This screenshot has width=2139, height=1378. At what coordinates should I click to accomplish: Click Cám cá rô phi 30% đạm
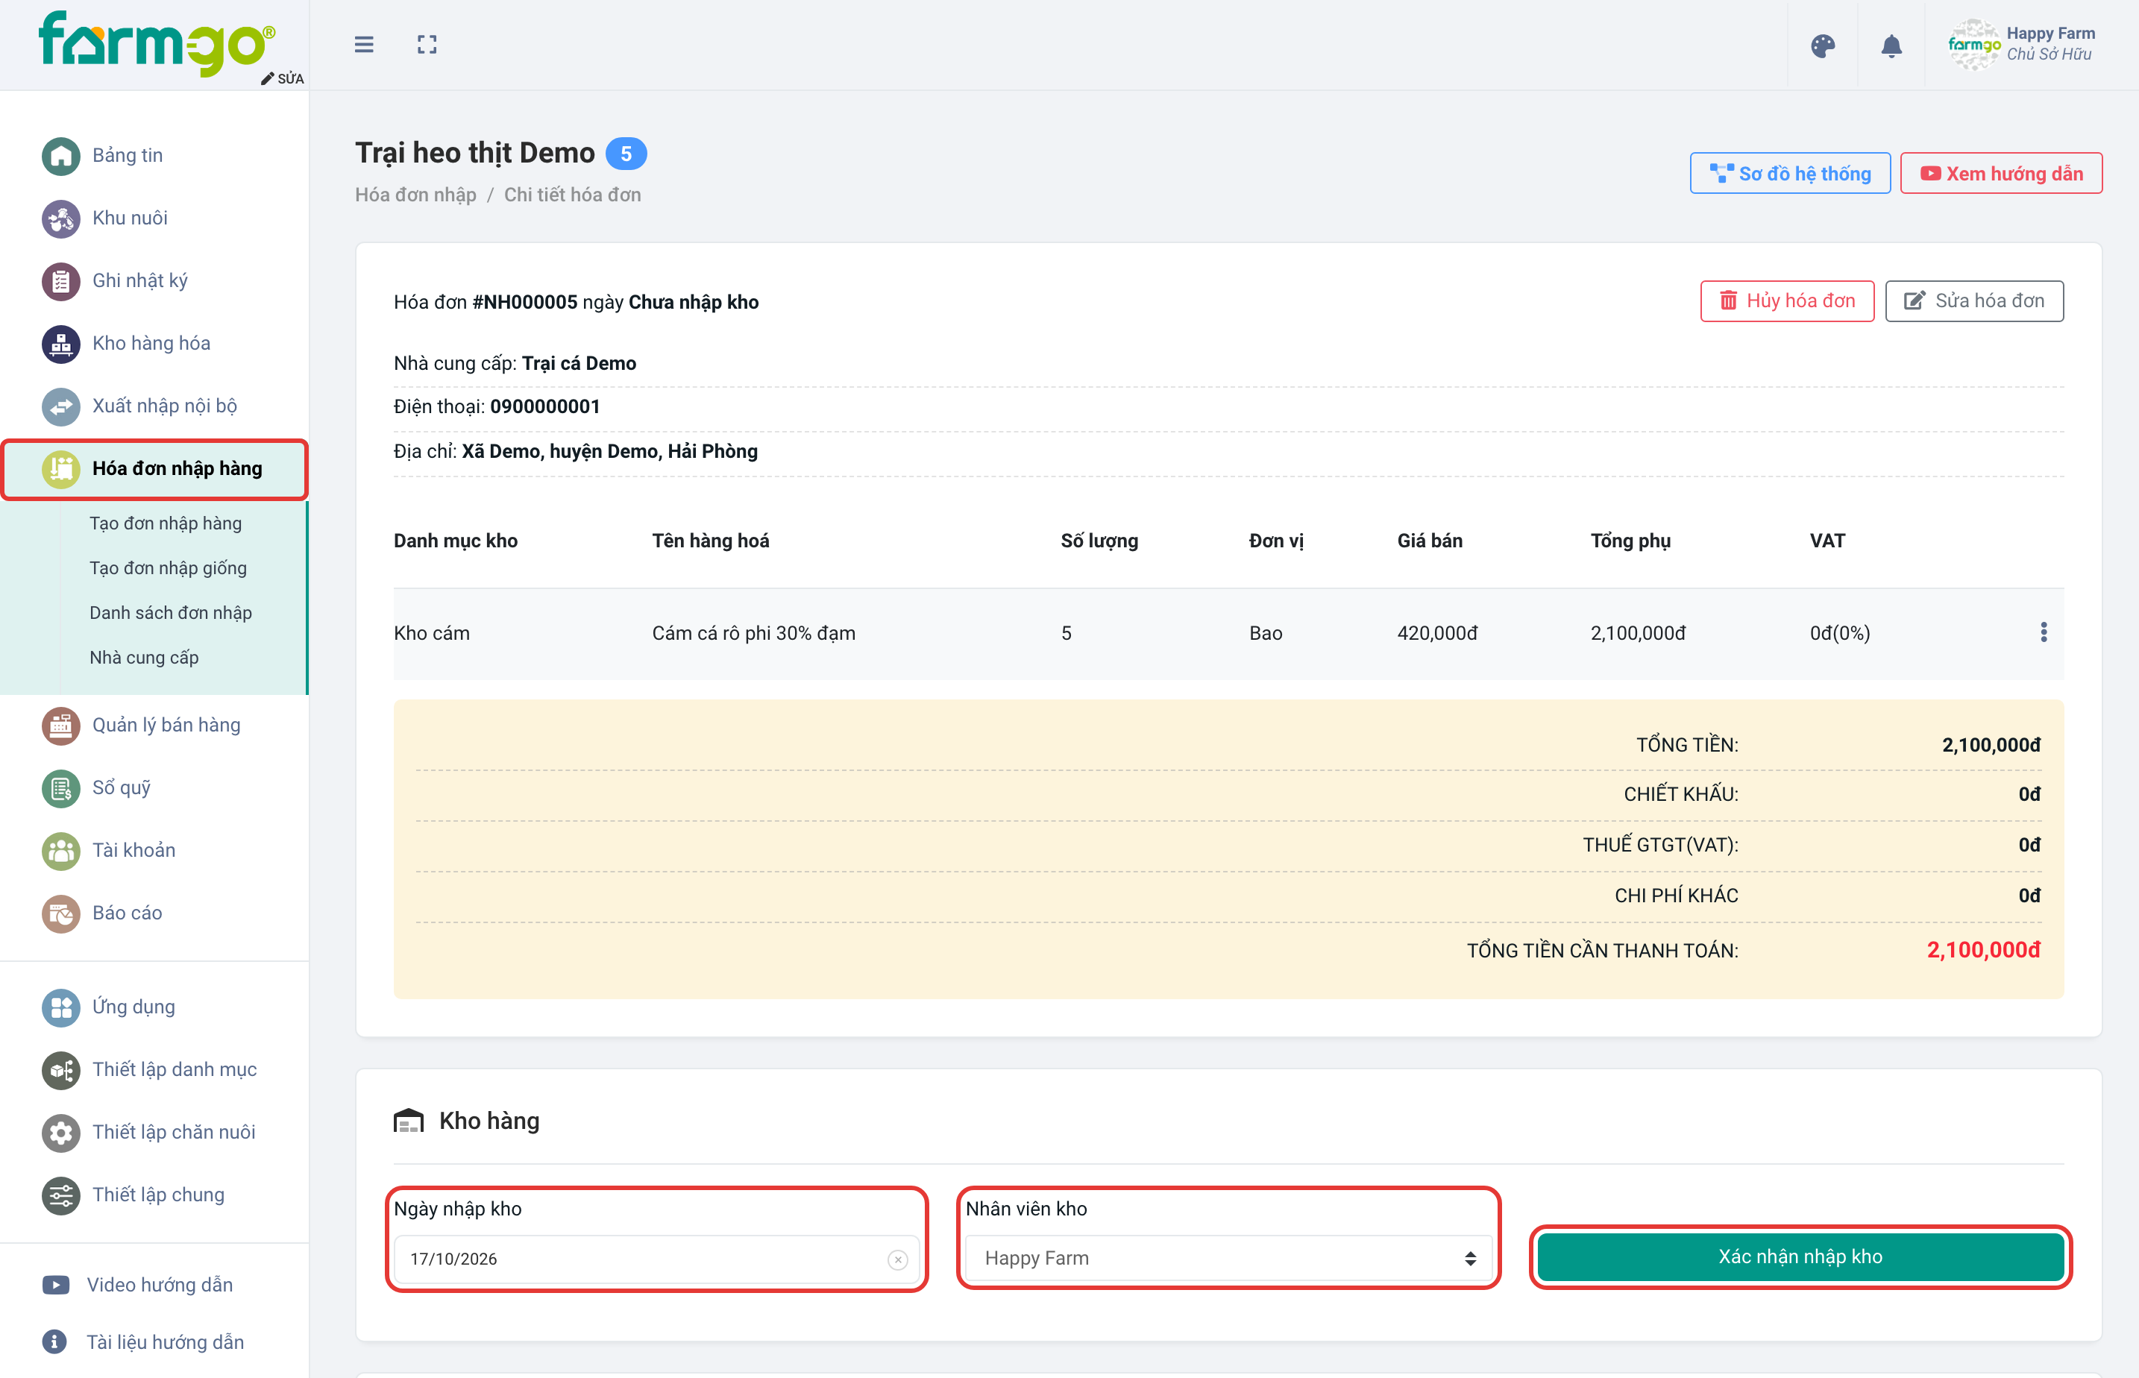tap(753, 634)
